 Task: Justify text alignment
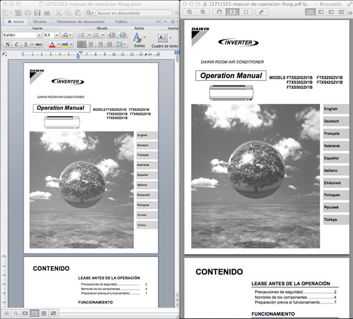click(x=110, y=44)
